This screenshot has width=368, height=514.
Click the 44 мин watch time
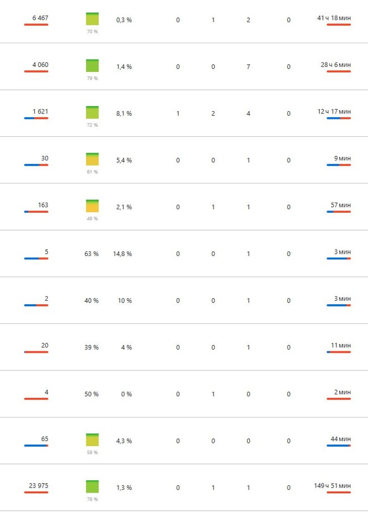[342, 439]
